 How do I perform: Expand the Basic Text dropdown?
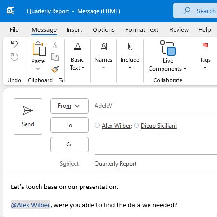point(77,64)
